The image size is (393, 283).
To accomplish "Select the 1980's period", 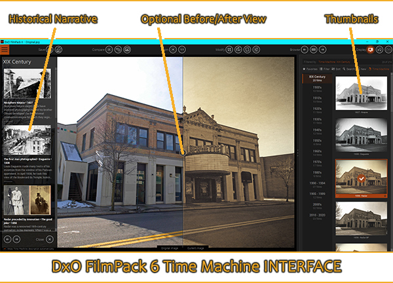I will coord(317,174).
